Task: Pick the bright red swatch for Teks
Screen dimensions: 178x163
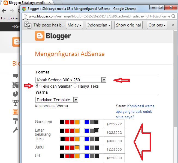Action: point(67,139)
